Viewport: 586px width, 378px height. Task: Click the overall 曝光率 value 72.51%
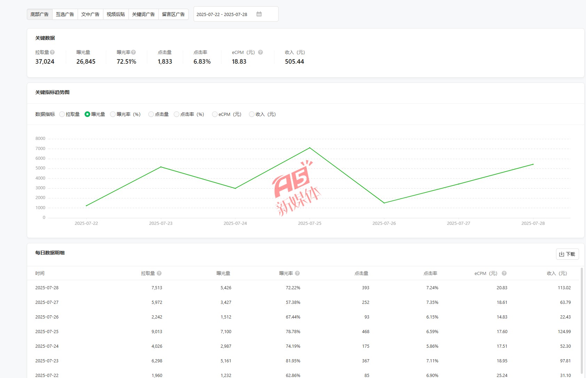point(126,62)
